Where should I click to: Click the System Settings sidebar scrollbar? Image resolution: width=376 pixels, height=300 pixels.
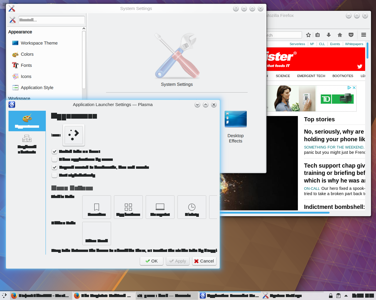pos(84,60)
